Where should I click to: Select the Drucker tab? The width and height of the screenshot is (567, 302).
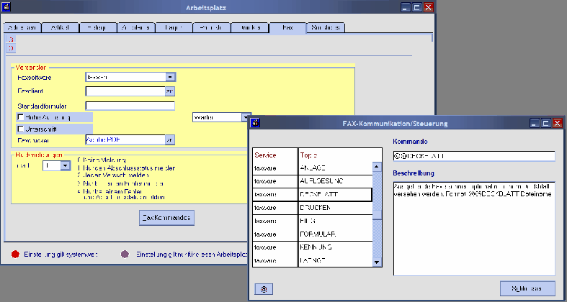point(249,28)
